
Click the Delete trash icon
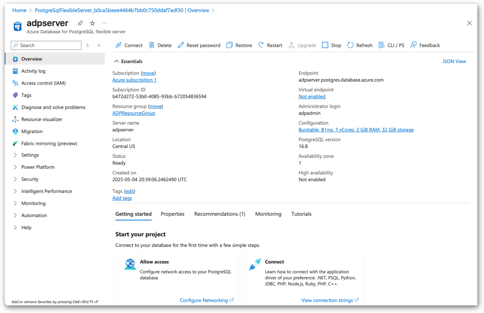152,45
